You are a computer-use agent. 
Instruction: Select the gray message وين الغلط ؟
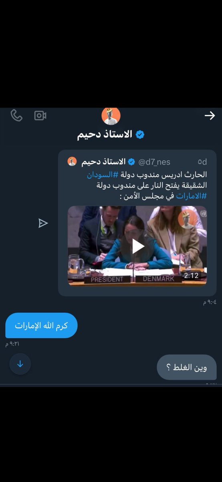[x=187, y=367]
